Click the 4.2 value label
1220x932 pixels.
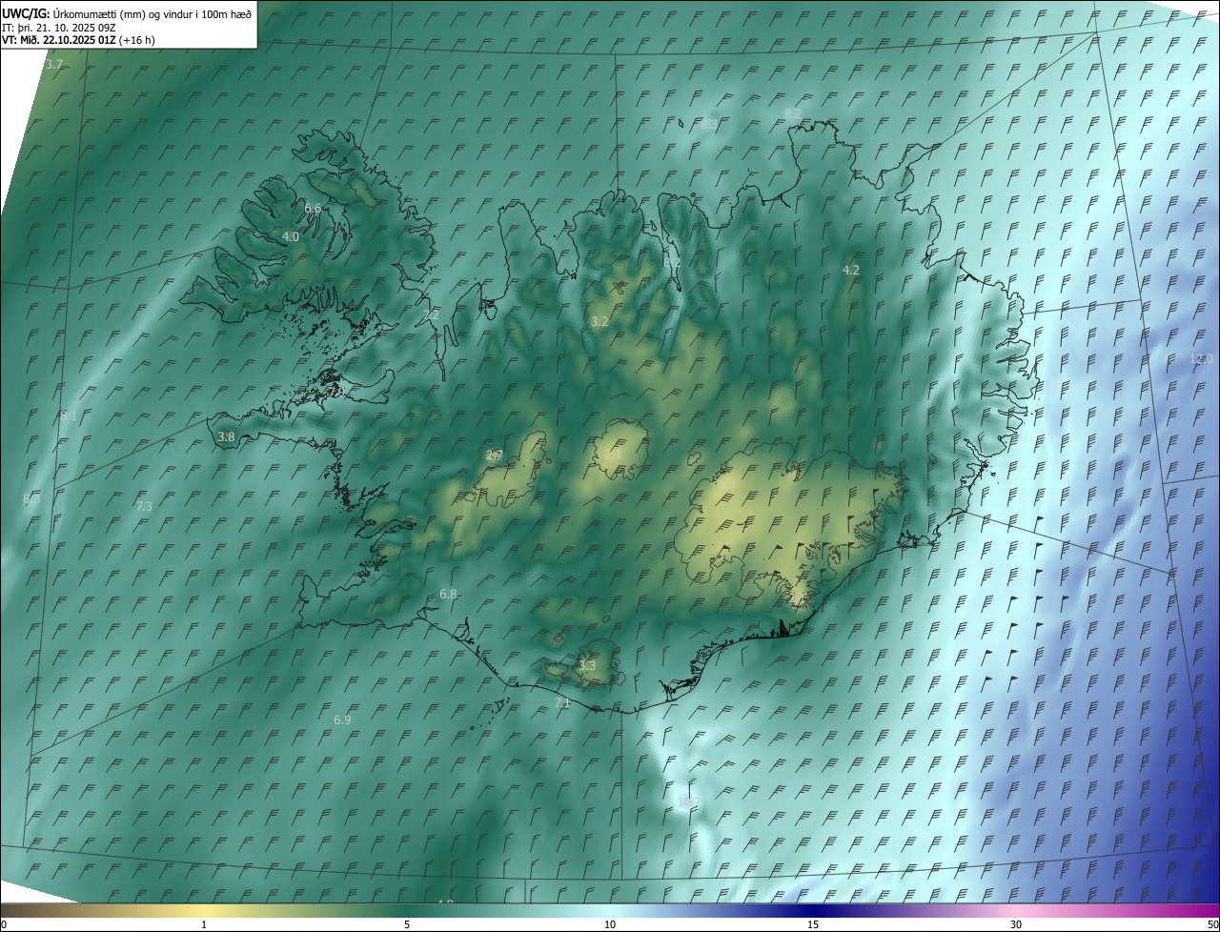pyautogui.click(x=851, y=270)
